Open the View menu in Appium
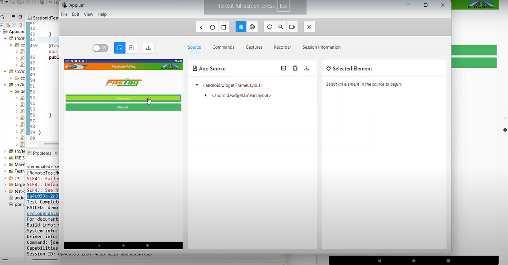Image resolution: width=508 pixels, height=265 pixels. point(89,14)
